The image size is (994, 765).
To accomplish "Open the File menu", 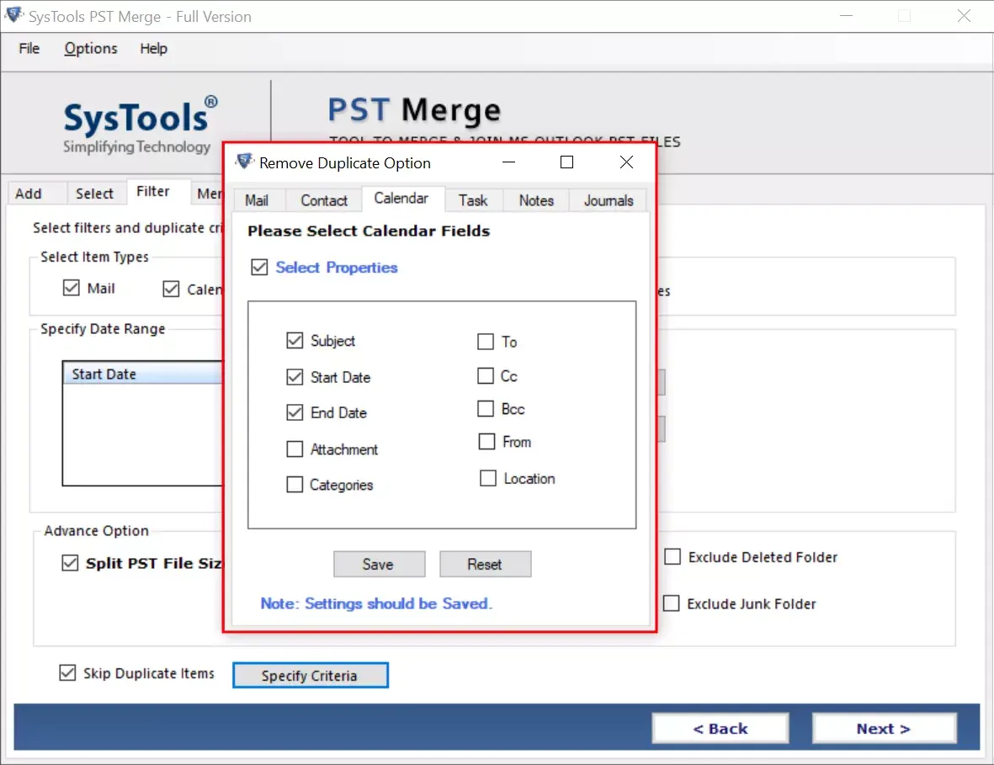I will pyautogui.click(x=29, y=49).
